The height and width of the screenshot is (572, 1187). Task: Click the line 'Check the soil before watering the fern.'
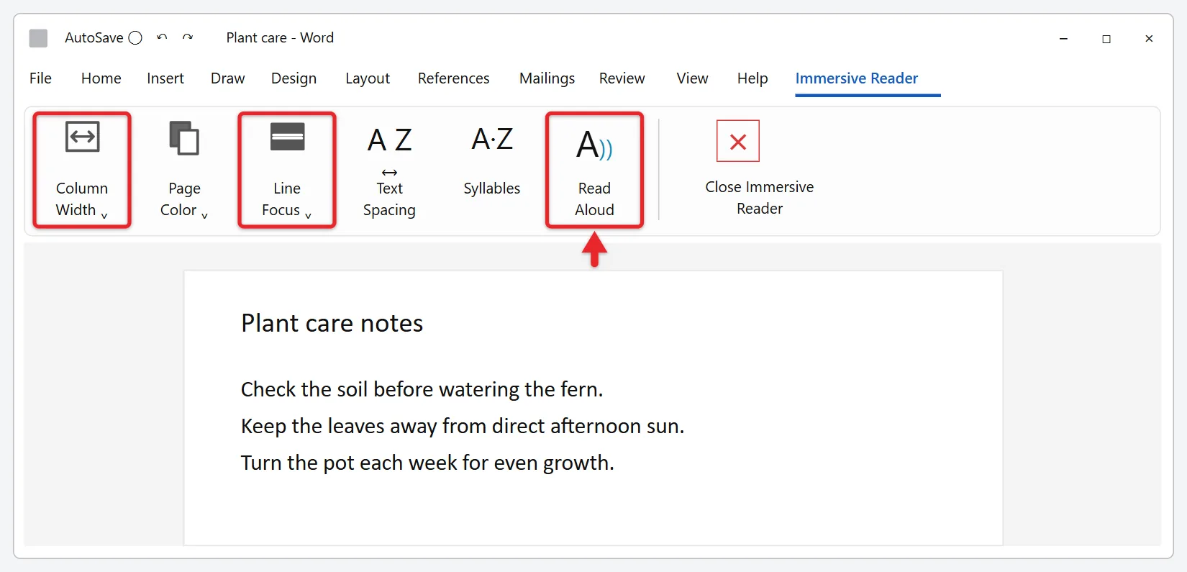point(422,389)
